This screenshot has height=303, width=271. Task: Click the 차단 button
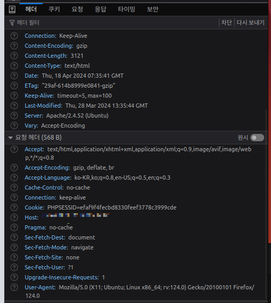click(226, 23)
